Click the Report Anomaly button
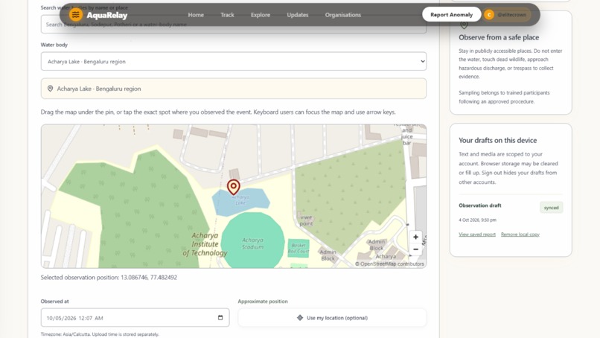Image resolution: width=600 pixels, height=338 pixels. (x=452, y=15)
